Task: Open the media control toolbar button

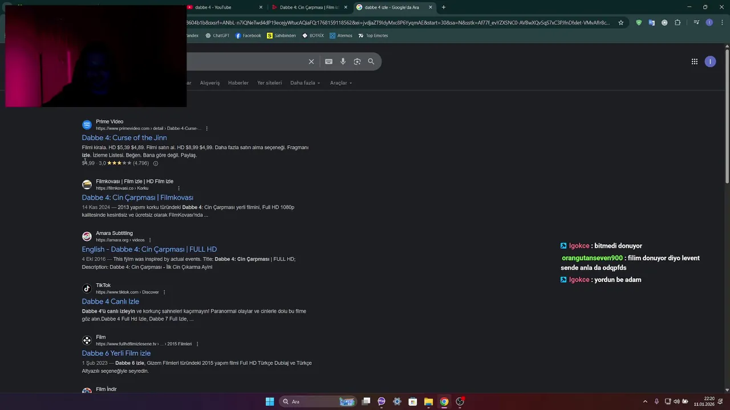Action: (x=696, y=23)
